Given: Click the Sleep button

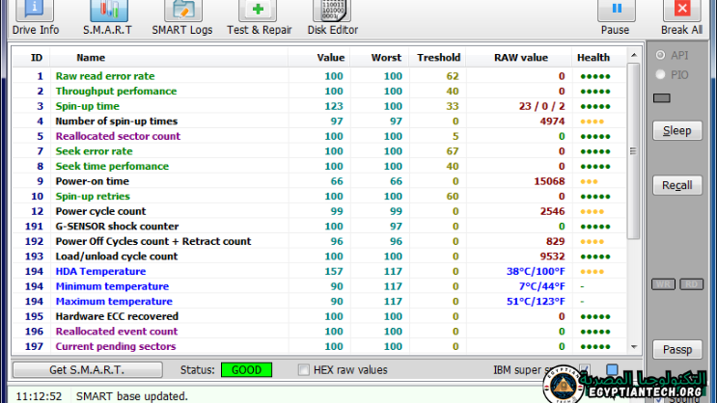Looking at the screenshot, I should [x=676, y=131].
